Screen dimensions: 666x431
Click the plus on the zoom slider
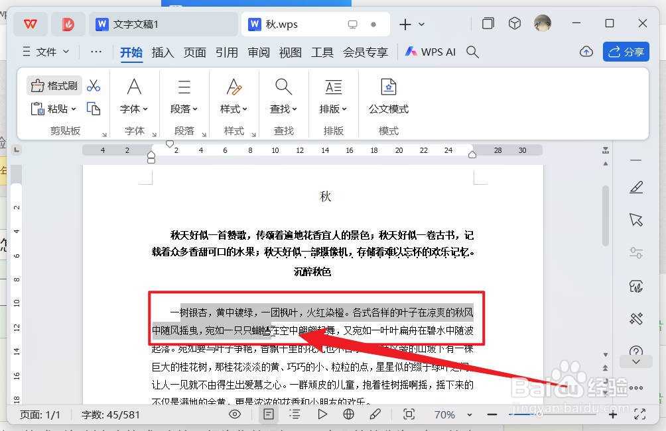click(x=612, y=414)
